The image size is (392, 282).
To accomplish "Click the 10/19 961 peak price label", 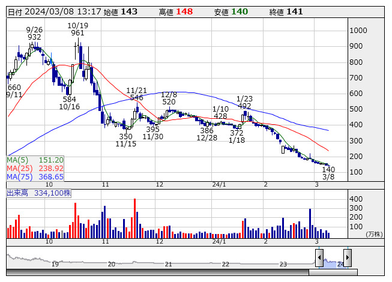I will (x=77, y=29).
